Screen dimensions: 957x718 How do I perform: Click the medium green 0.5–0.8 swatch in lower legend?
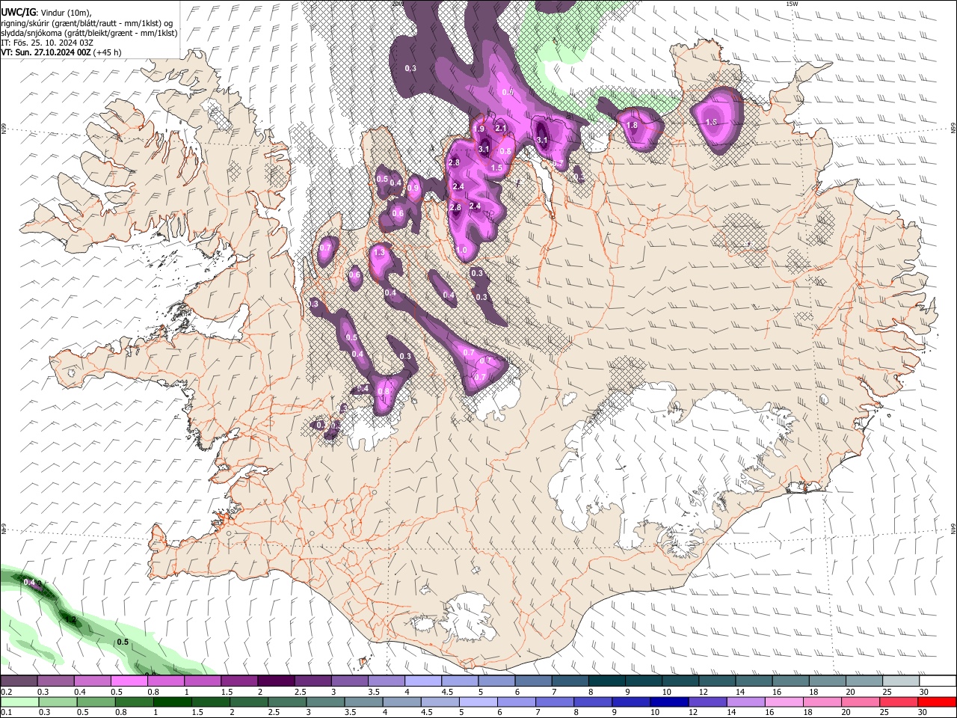pyautogui.click(x=96, y=702)
